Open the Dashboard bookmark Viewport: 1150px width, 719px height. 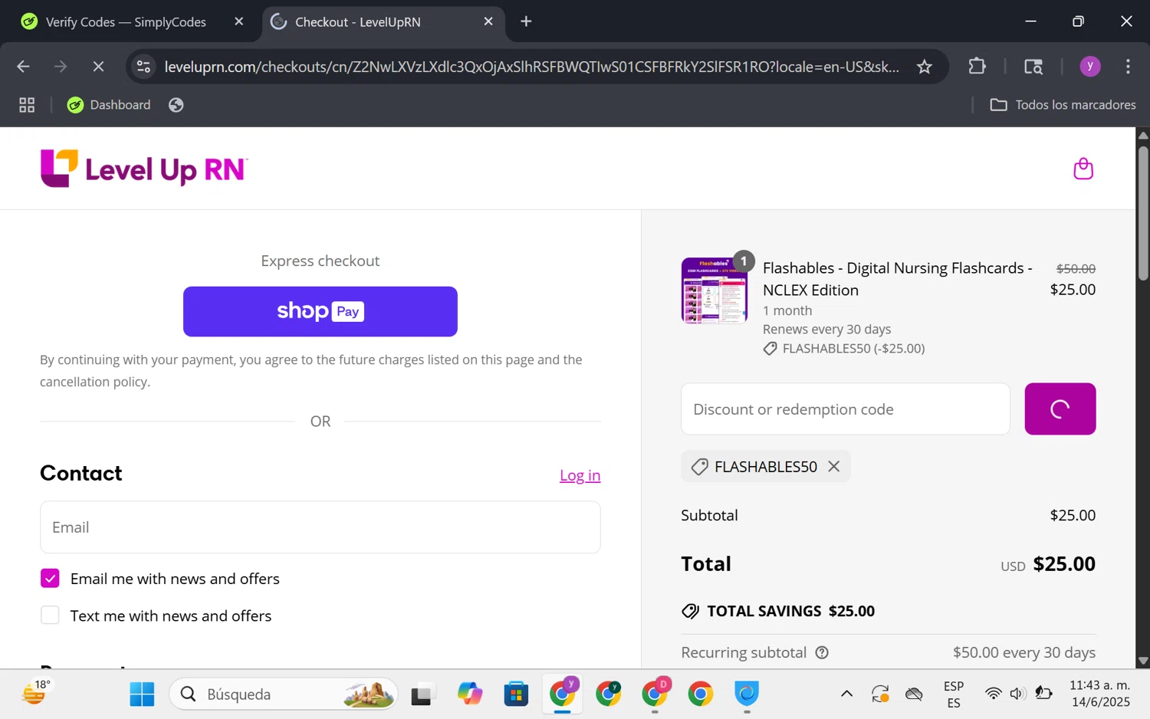(x=109, y=105)
